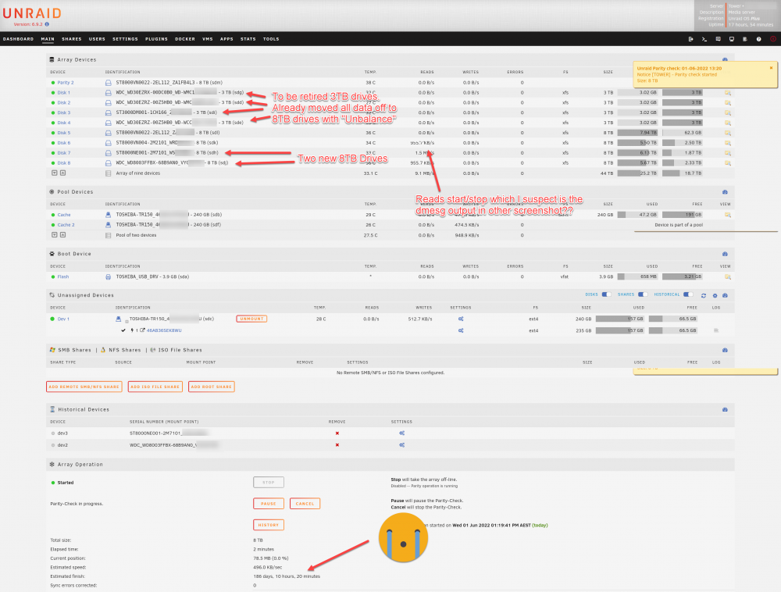Open settings for historical device dev3
Image resolution: width=781 pixels, height=592 pixels.
coord(402,433)
